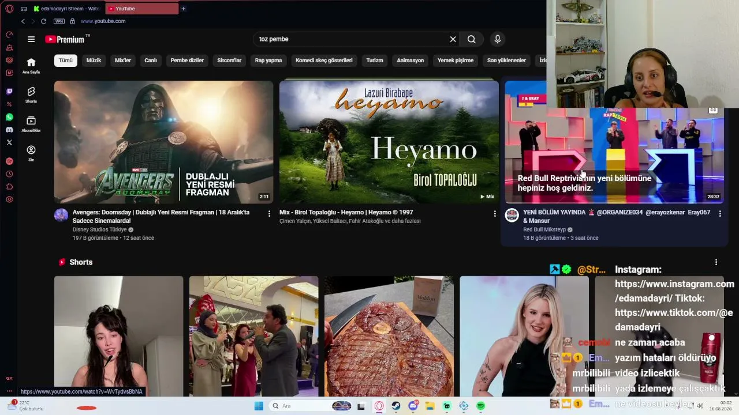Select the Mix'ler filter chip
This screenshot has height=415, width=739.
[x=123, y=61]
